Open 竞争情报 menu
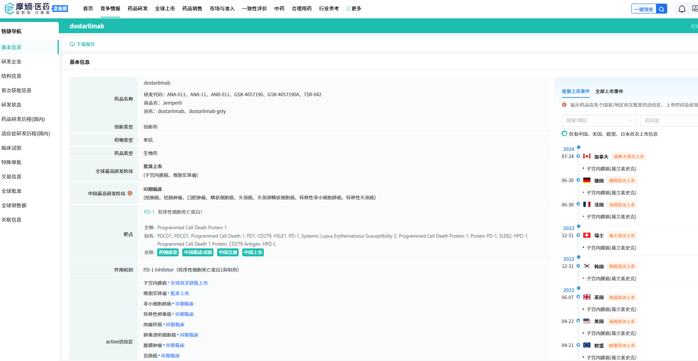This screenshot has height=361, width=698. [110, 8]
